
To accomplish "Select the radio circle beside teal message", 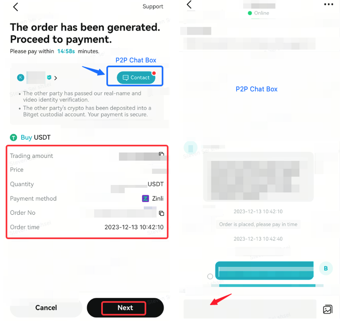I will click(x=210, y=276).
